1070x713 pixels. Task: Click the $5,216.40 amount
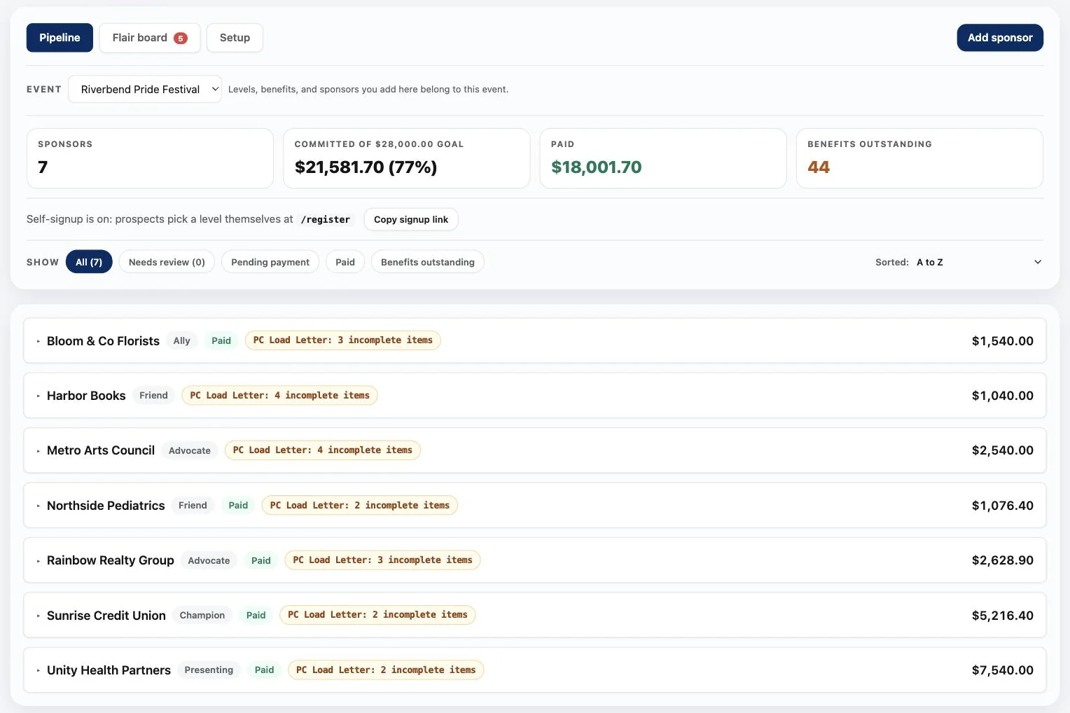point(1002,616)
